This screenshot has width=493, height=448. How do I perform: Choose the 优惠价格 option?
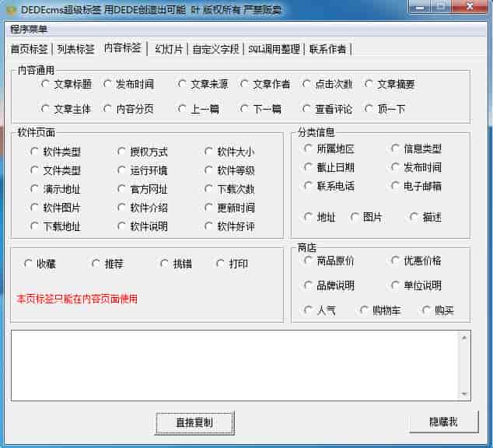(x=416, y=261)
